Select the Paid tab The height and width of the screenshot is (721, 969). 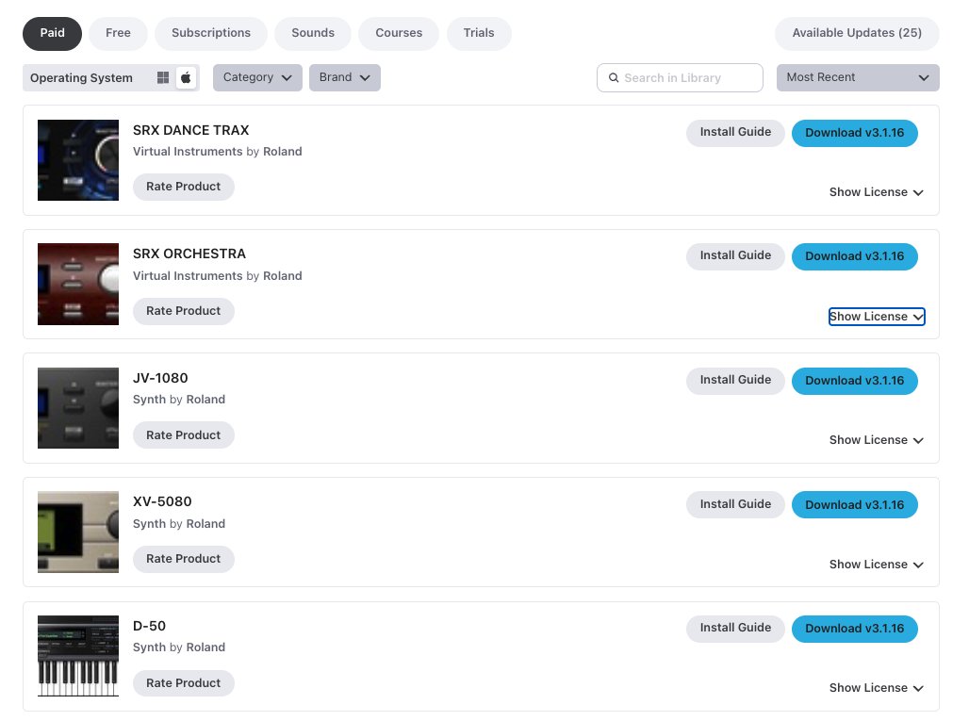[53, 33]
